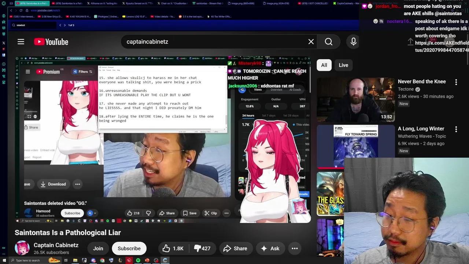Viewport: 469px width, 264px height.
Task: Open Never Bend the Knee video thumbnail
Action: tap(356, 99)
